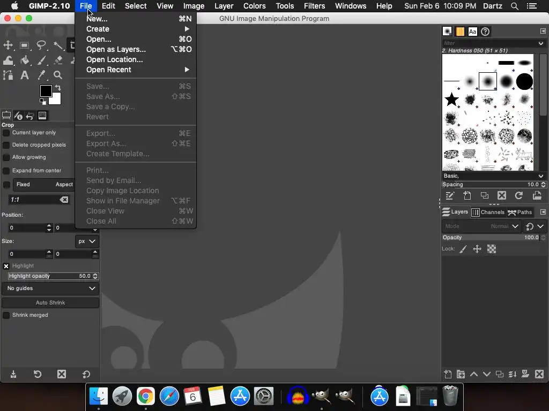Screen dimensions: 549x411
Task: Open the No guides dropdown
Action: pyautogui.click(x=51, y=288)
